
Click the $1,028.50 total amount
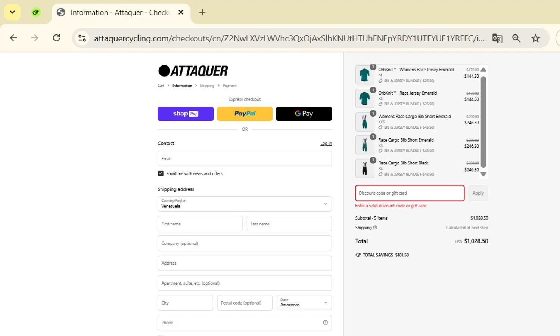(x=476, y=241)
